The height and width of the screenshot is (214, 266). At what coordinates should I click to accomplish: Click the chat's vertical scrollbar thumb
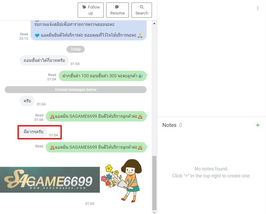tap(154, 183)
